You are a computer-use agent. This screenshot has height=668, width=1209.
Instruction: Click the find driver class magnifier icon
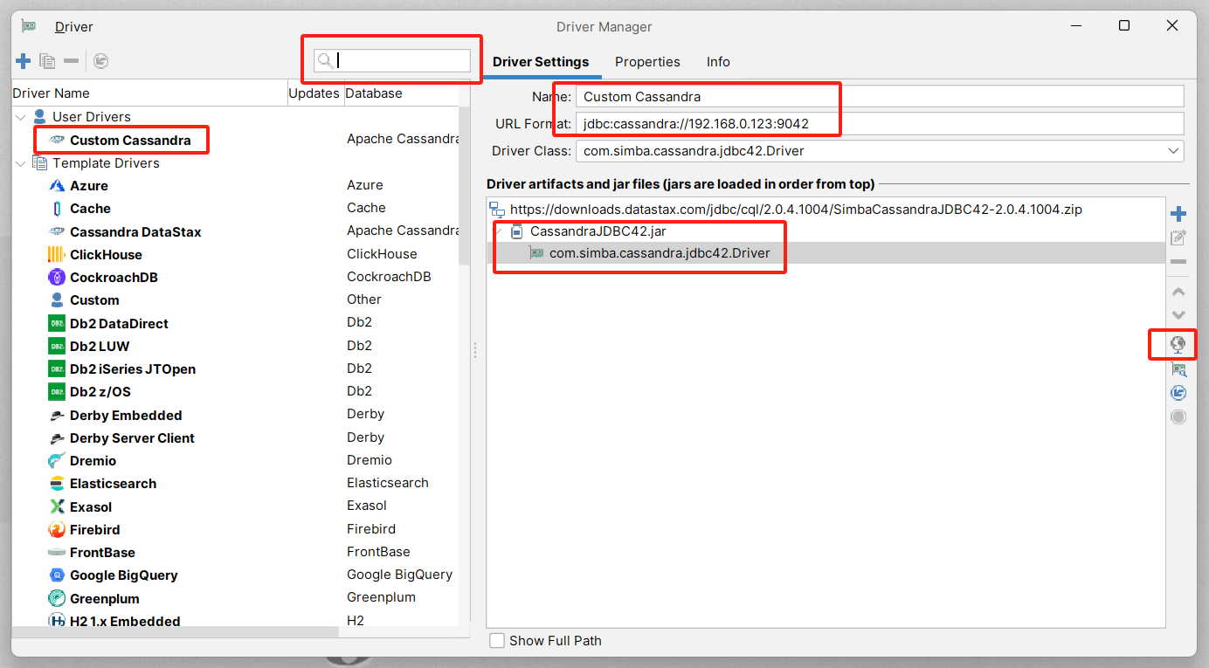(1178, 369)
